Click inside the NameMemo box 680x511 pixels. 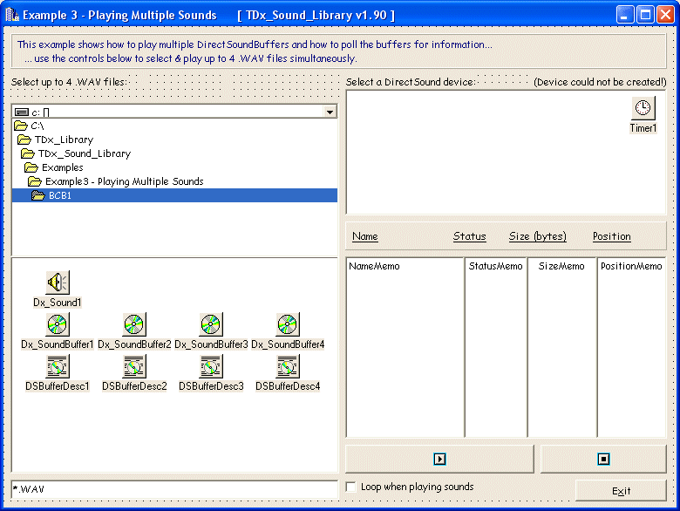(405, 347)
